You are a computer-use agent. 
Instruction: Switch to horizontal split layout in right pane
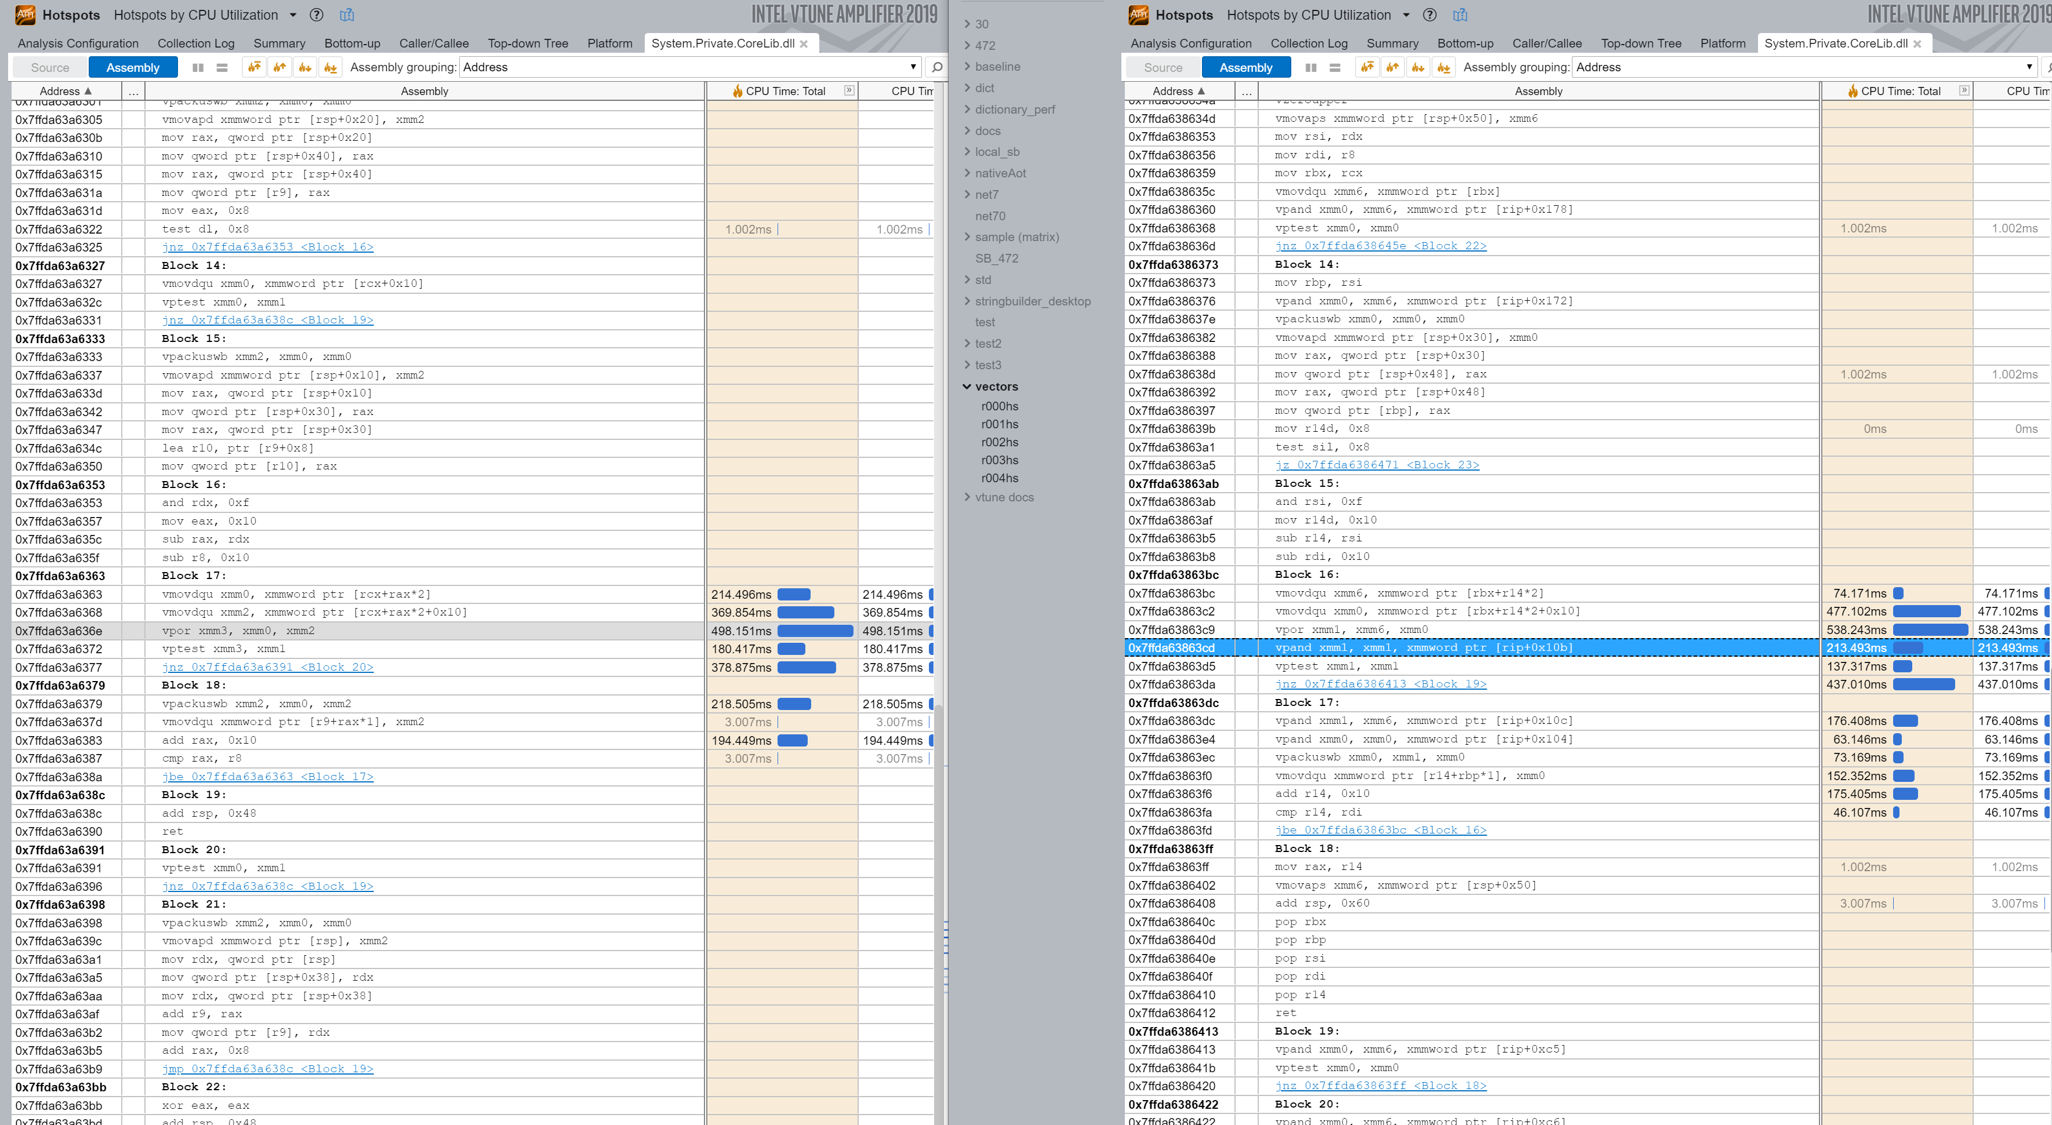[1335, 68]
